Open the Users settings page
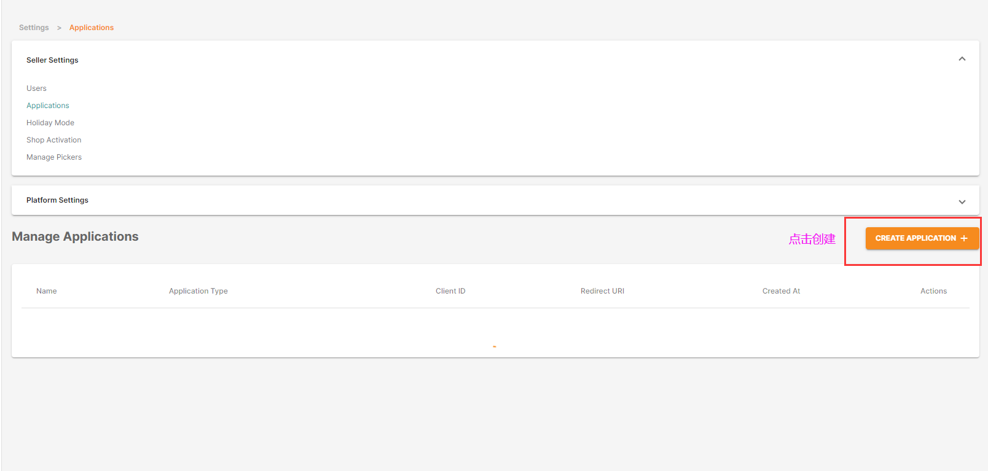 coord(36,88)
